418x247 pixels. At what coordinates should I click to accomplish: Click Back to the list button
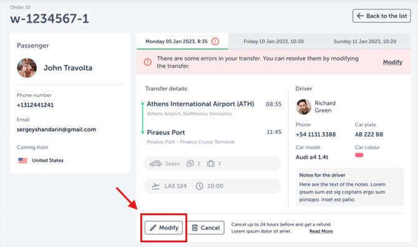(381, 16)
